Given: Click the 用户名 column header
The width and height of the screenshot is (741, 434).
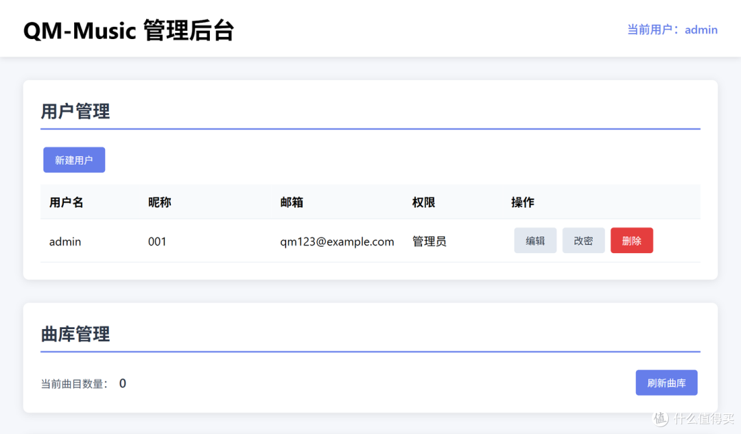Looking at the screenshot, I should (x=66, y=202).
